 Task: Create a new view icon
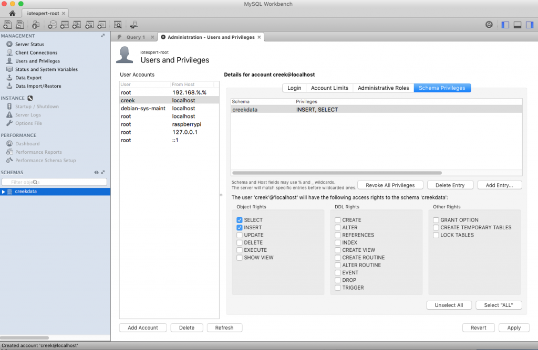(77, 25)
